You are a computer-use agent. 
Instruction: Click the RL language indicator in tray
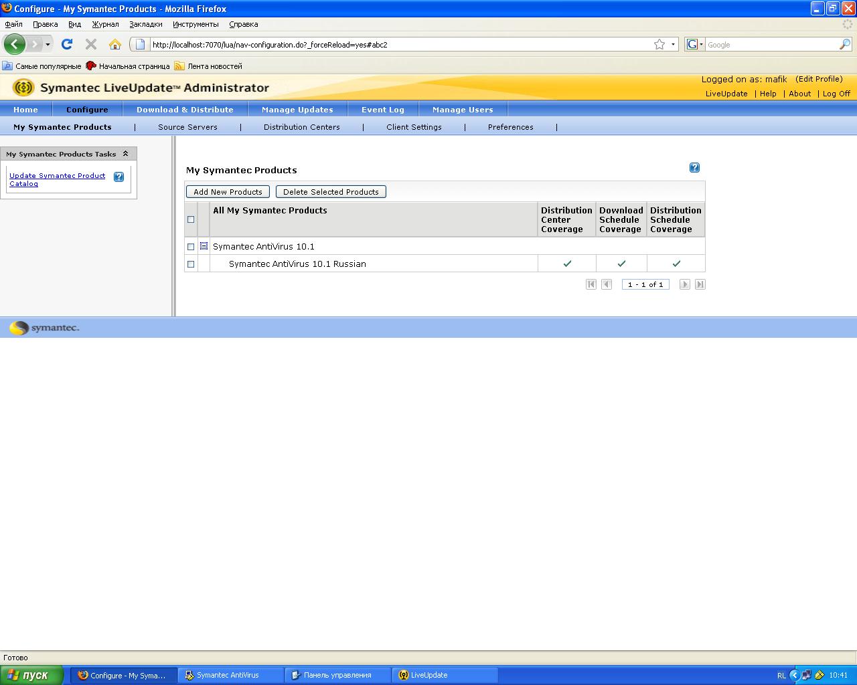781,676
